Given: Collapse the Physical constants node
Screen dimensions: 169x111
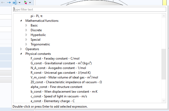Looking at the screenshot, I should pos(21,54).
